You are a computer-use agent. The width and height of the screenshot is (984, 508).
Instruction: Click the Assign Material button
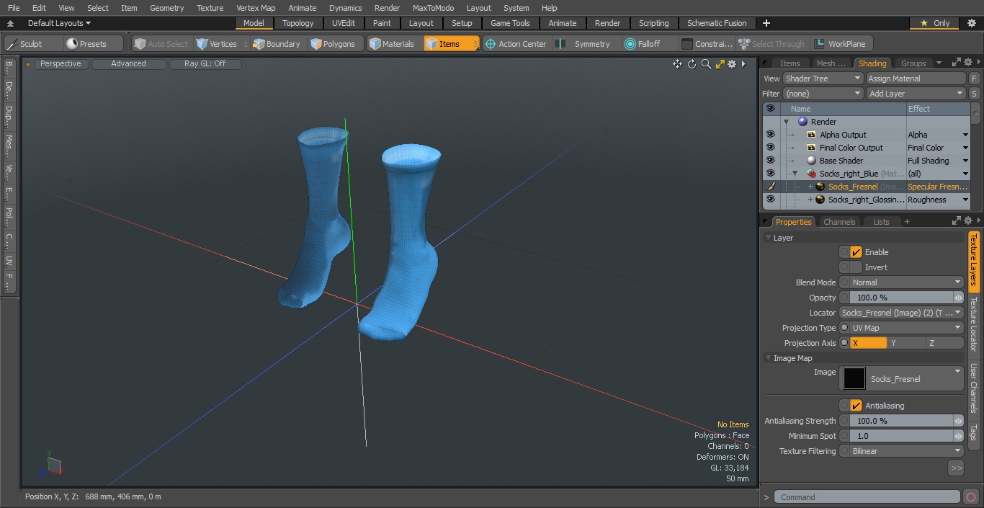tap(916, 79)
